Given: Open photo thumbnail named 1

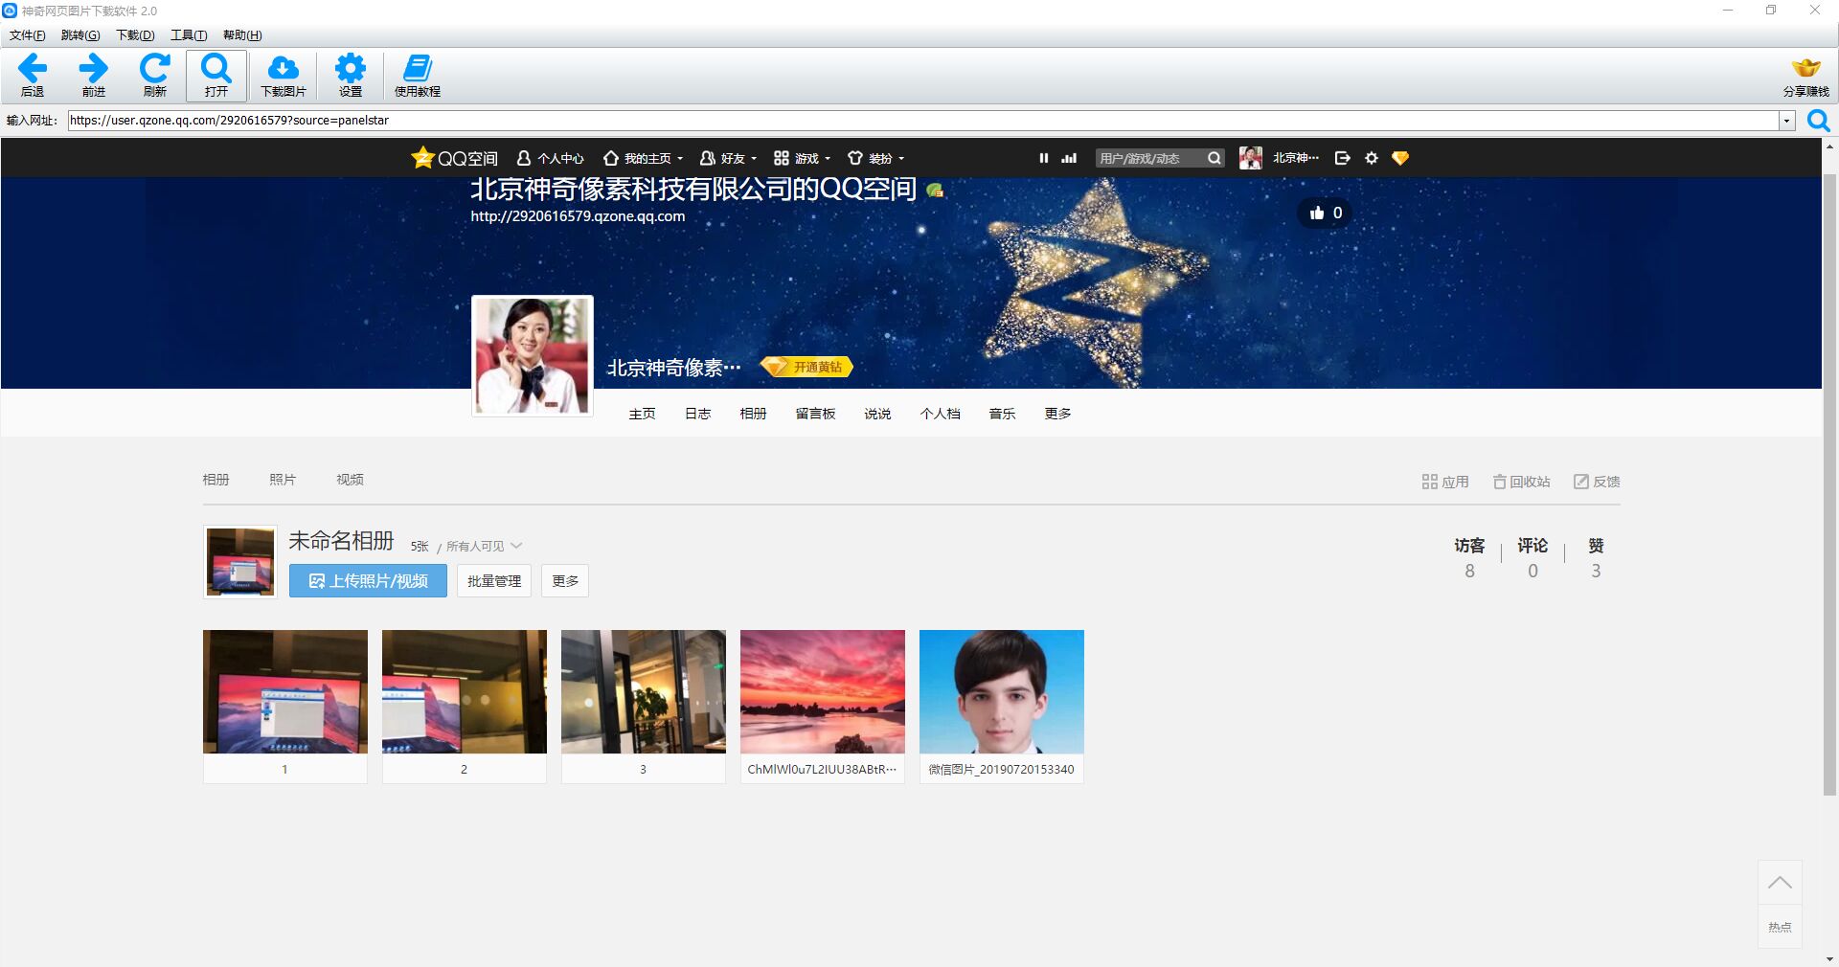Looking at the screenshot, I should pyautogui.click(x=285, y=691).
